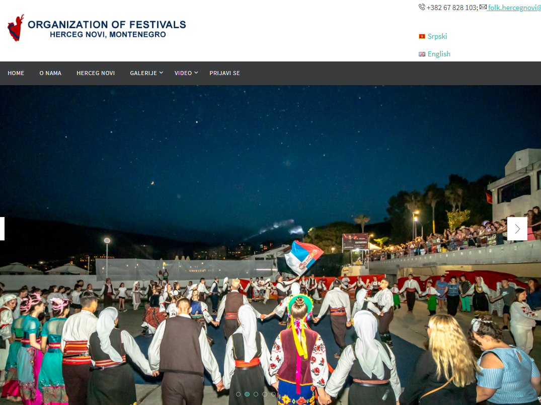Select the fifth slideshow dot
Screen dimensions: 541x405
(273, 394)
